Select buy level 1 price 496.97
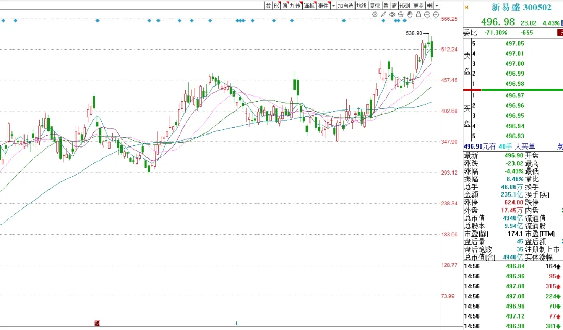Screen dimensions: 563x330 [x=515, y=95]
